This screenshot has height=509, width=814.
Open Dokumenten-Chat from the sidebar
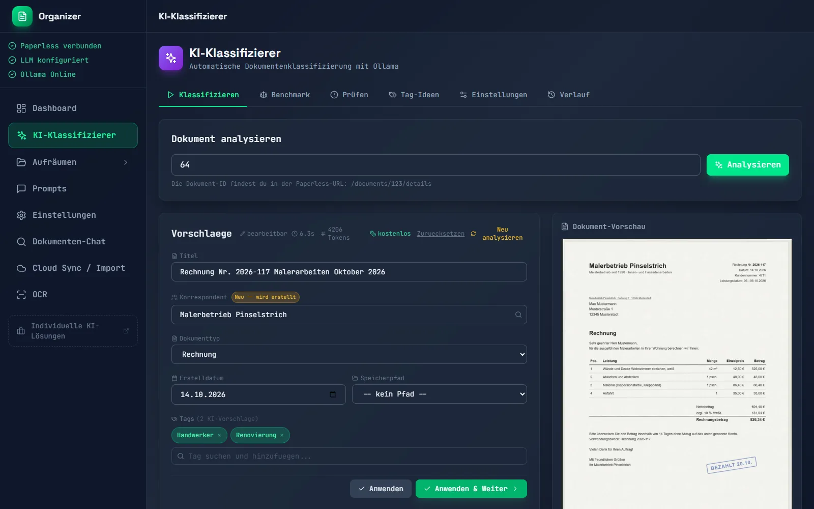click(x=73, y=242)
